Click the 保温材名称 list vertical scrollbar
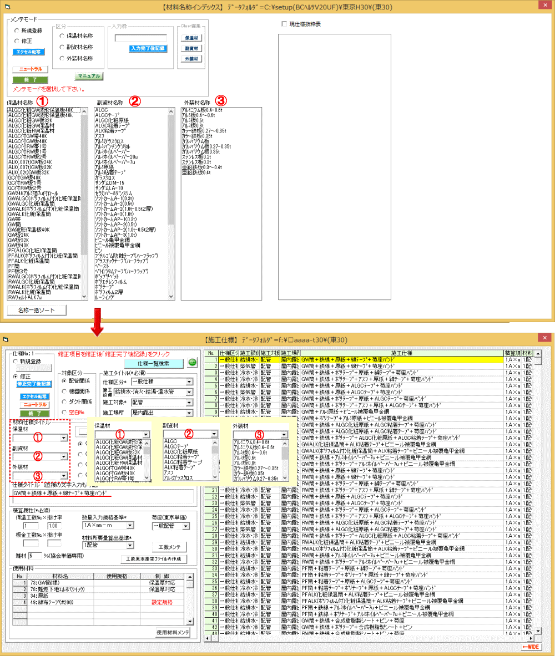 (x=84, y=204)
